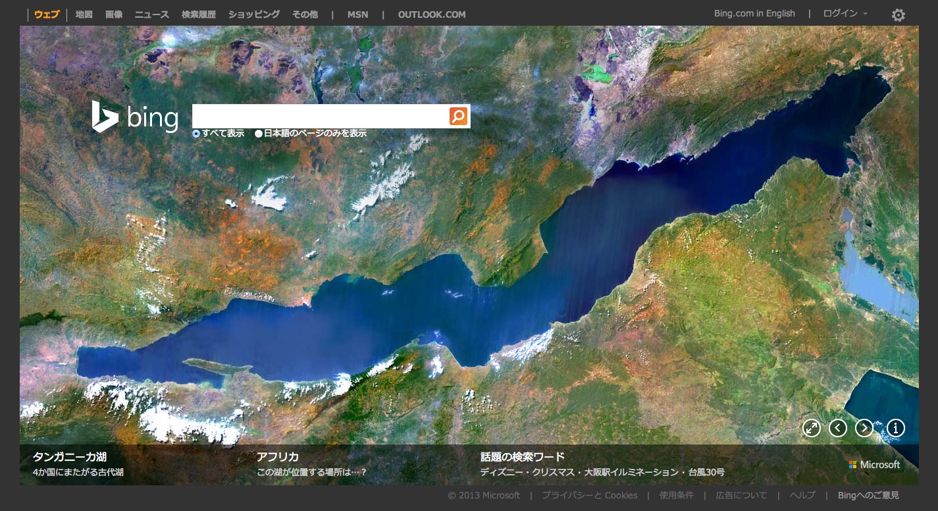Click the Bing search input field
Image resolution: width=938 pixels, height=511 pixels.
(320, 116)
